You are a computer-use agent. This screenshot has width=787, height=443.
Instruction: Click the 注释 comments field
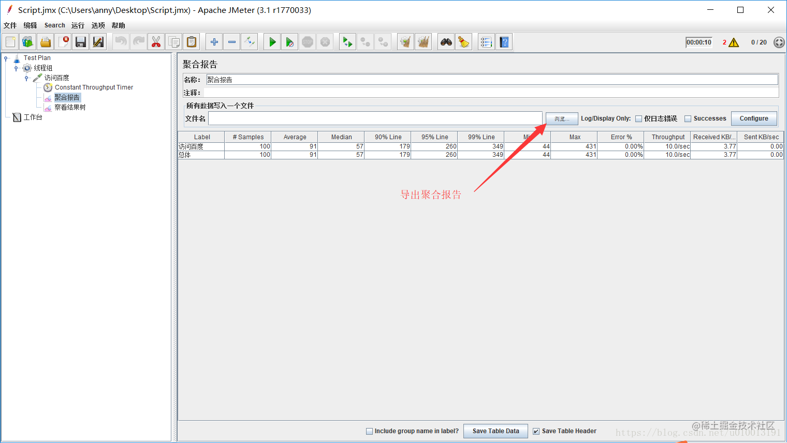(x=491, y=93)
